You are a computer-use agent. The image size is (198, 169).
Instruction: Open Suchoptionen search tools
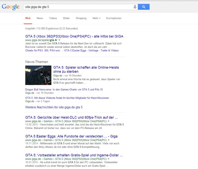coord(114,18)
